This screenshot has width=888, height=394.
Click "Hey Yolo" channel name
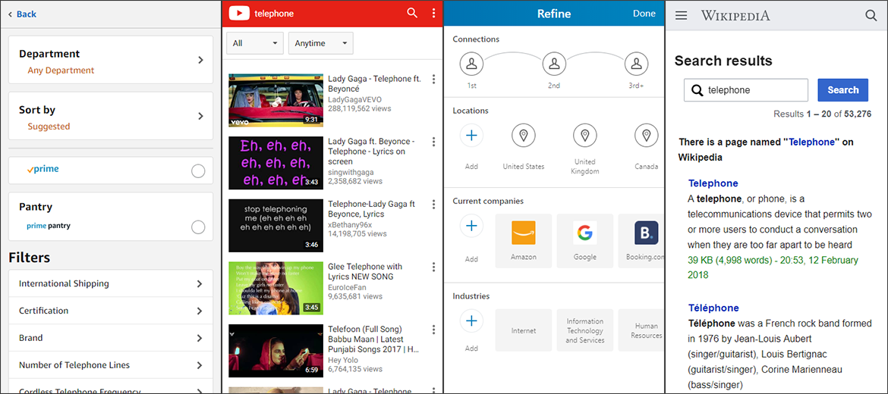tap(343, 360)
